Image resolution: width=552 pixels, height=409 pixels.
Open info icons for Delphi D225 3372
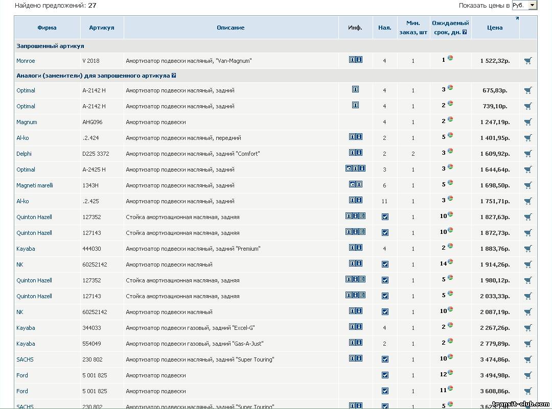356,153
